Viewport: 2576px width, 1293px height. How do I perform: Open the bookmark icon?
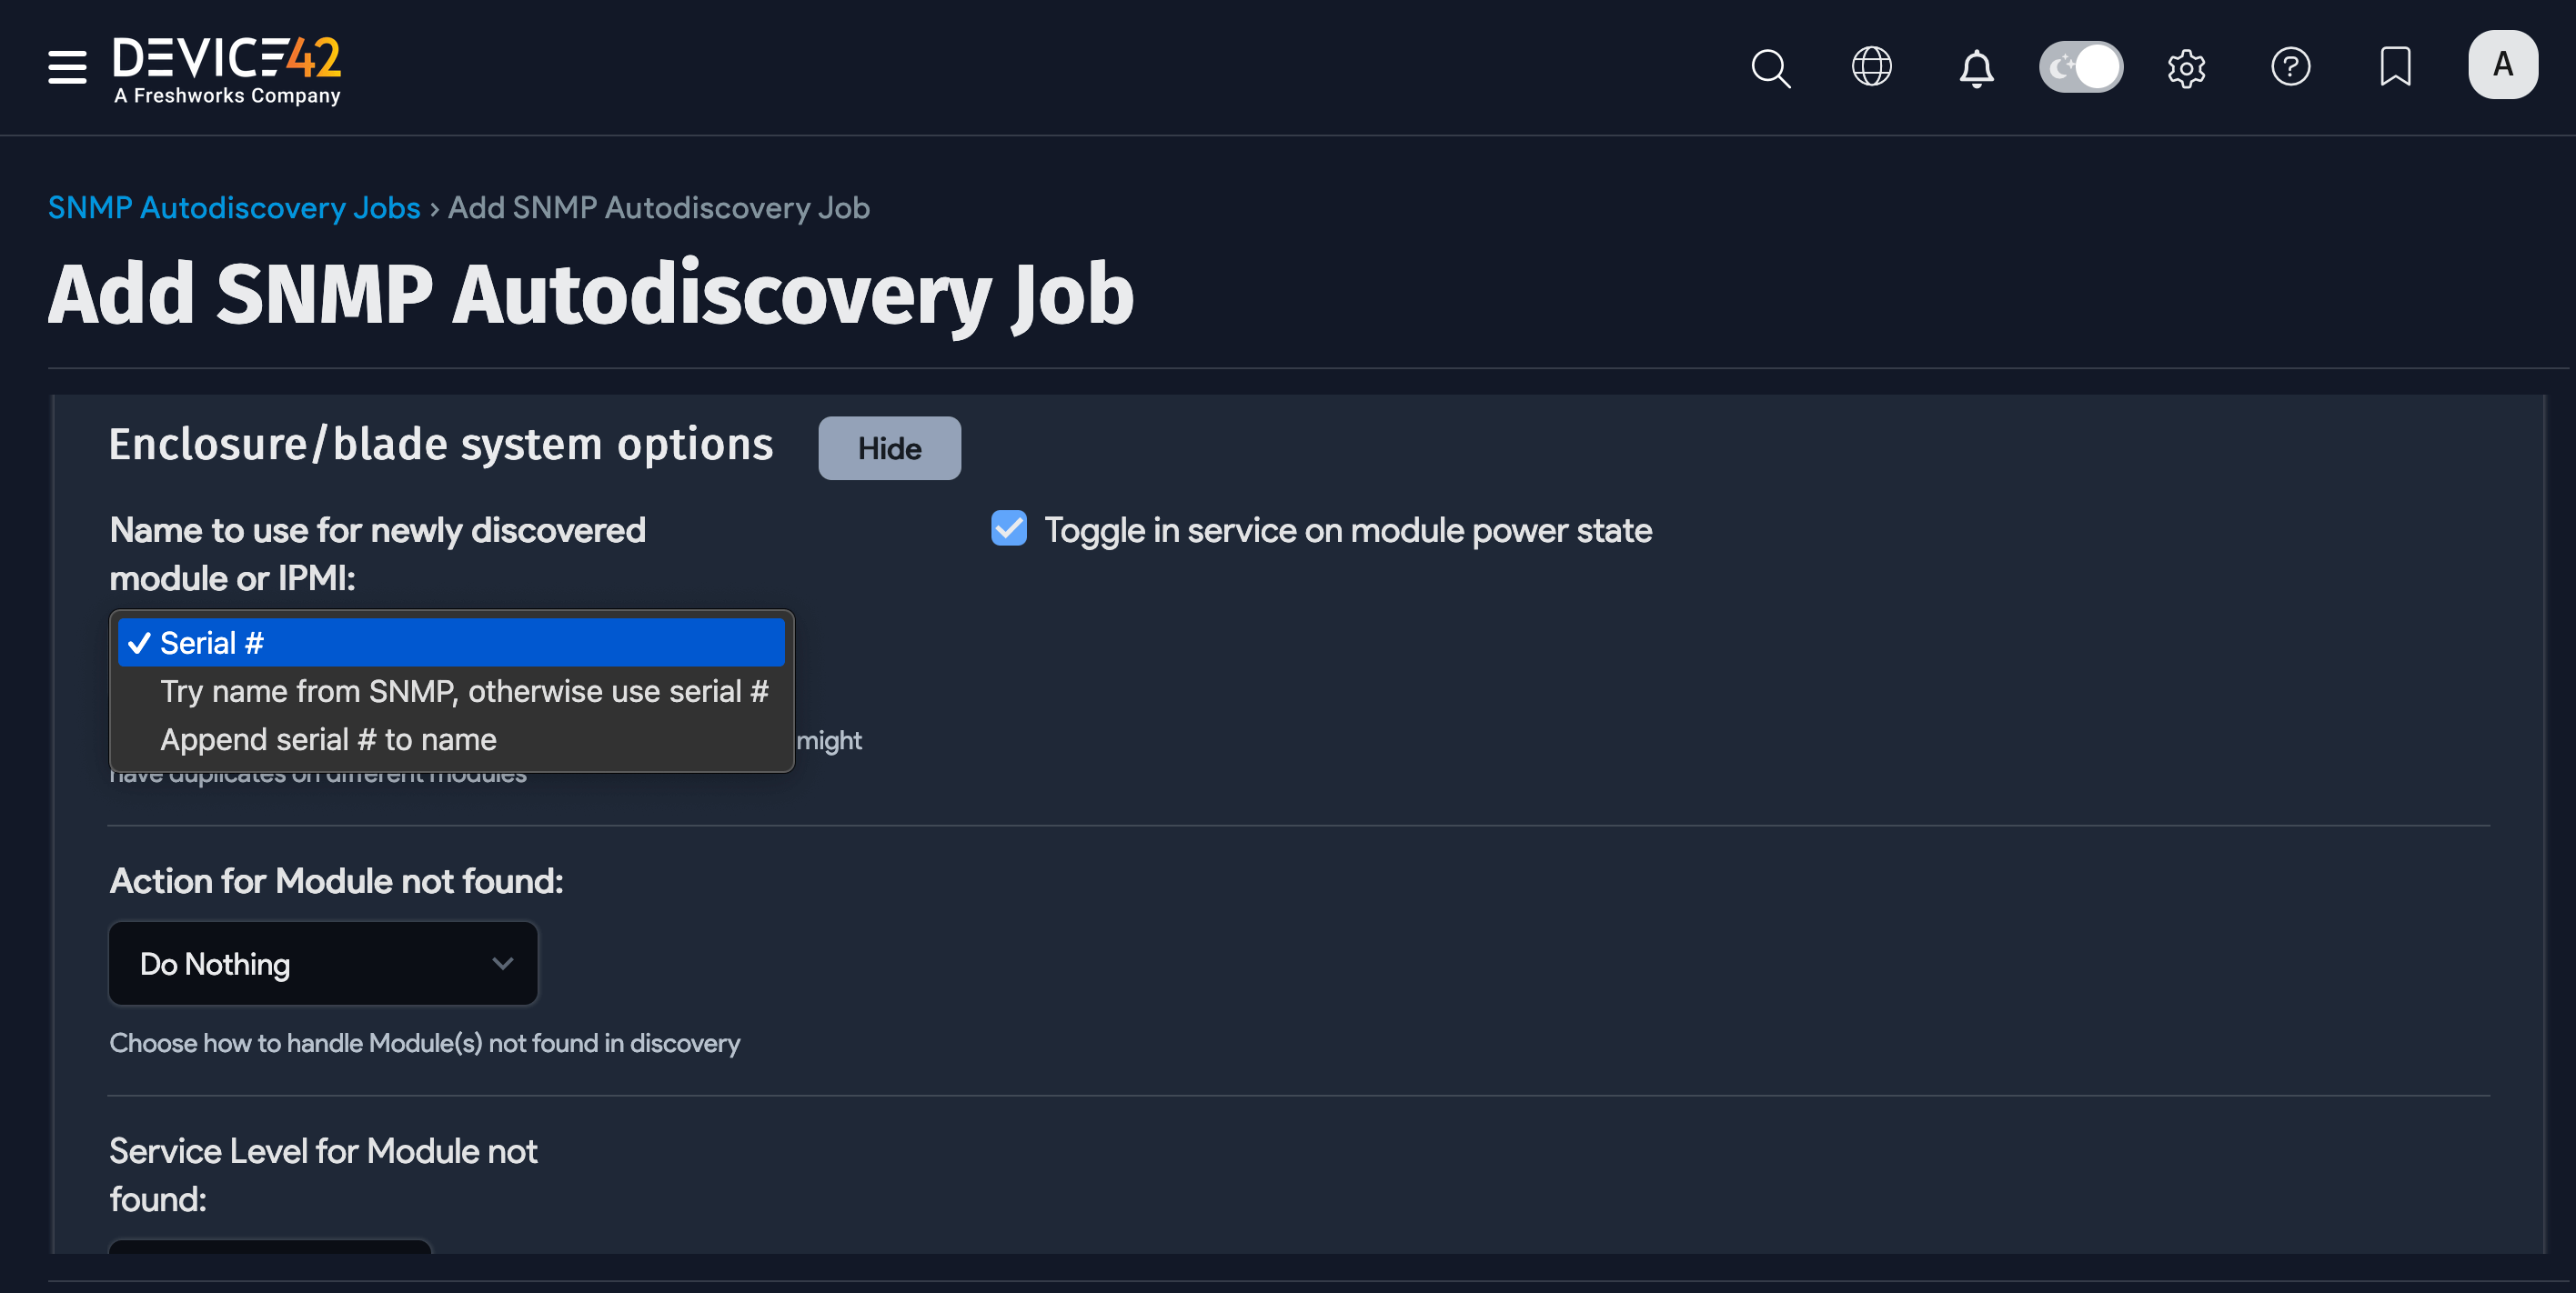(2395, 67)
